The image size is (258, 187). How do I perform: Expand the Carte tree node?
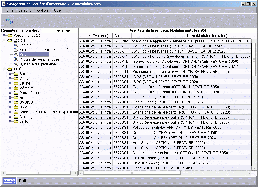10,78
